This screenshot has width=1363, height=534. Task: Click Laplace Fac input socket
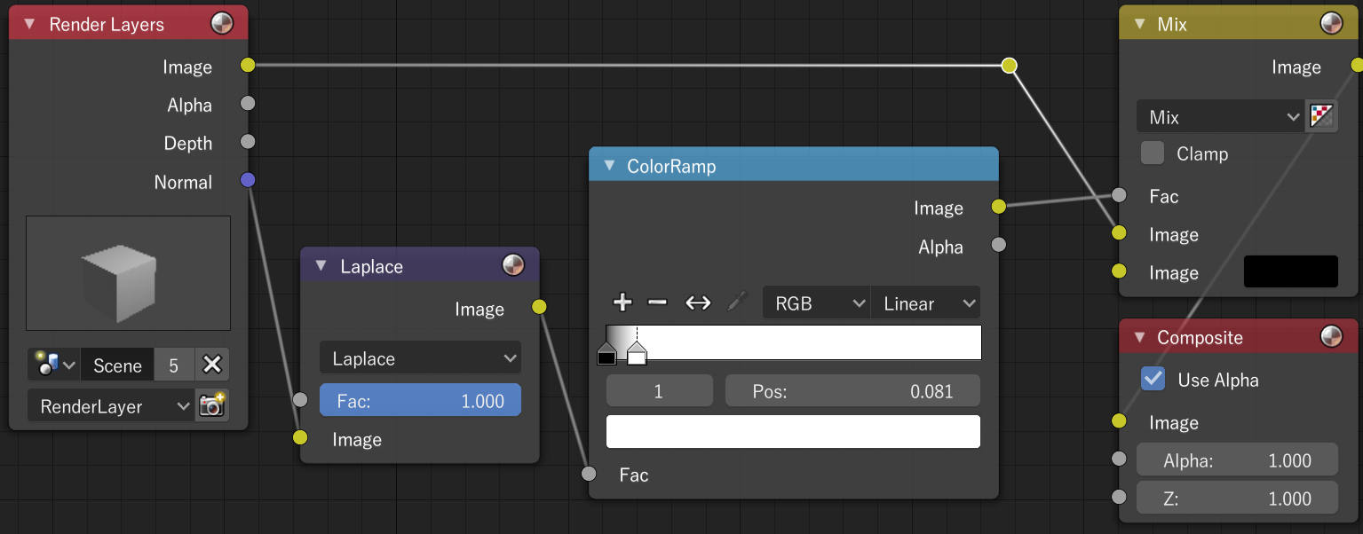pos(300,399)
